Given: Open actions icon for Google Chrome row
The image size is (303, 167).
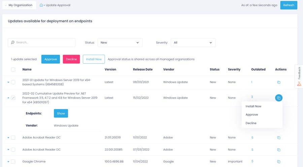Looking at the screenshot, I should coord(278,162).
